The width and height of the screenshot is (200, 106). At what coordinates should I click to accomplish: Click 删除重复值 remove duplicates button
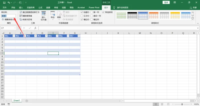(x=26, y=16)
